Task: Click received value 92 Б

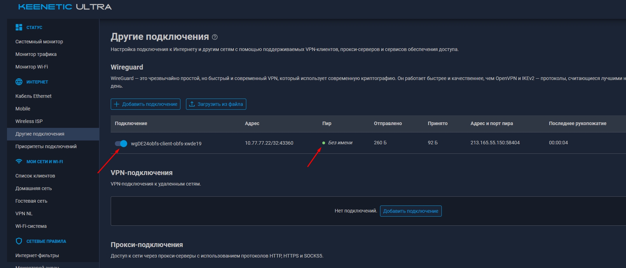Action: 433,143
